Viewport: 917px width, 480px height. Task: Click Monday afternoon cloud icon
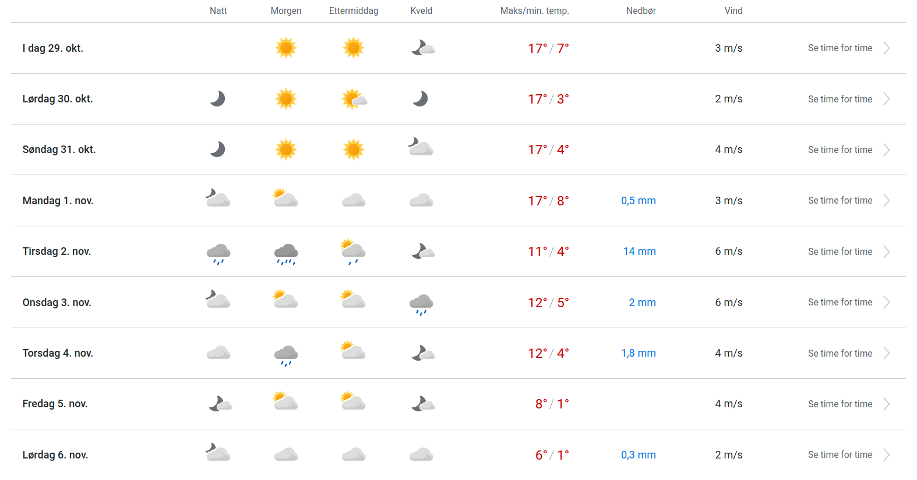click(x=354, y=201)
